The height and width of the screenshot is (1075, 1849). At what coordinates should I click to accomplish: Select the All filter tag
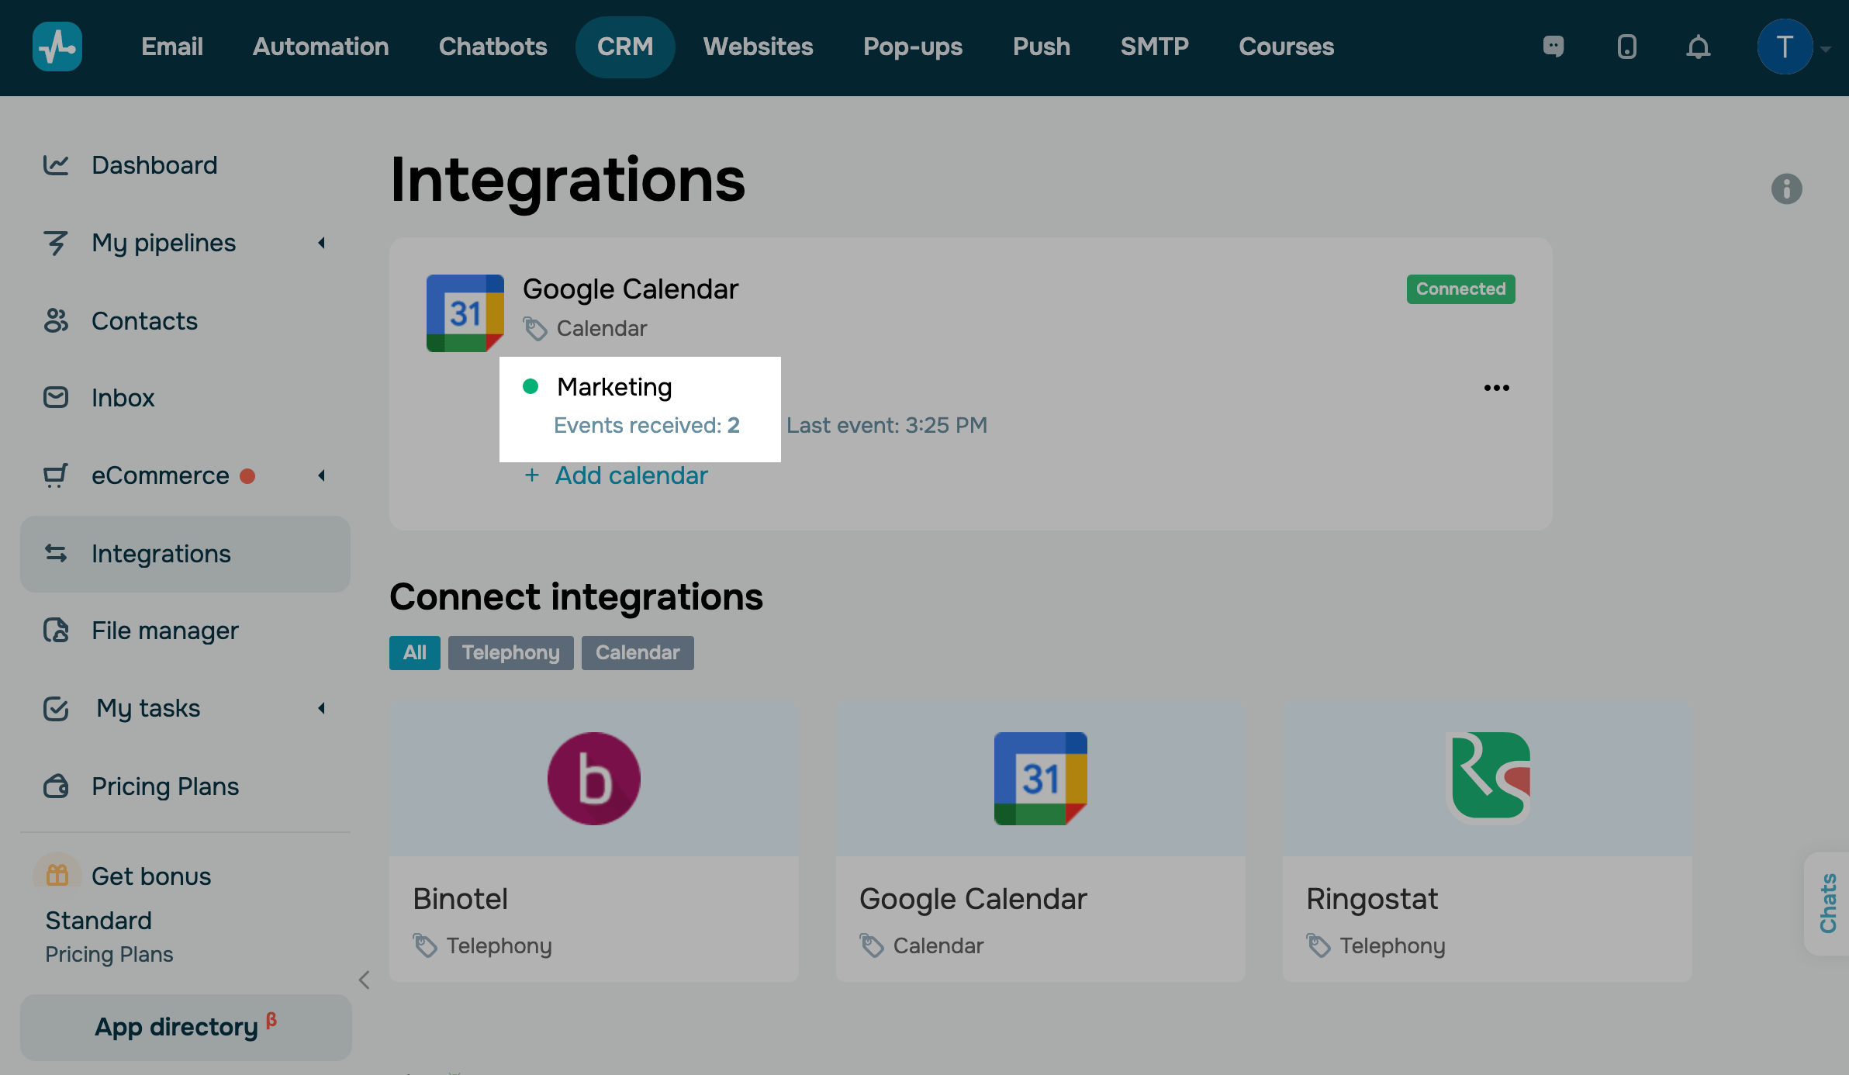[414, 652]
